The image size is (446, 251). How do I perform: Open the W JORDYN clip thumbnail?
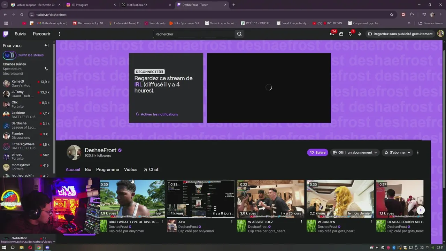(340, 199)
